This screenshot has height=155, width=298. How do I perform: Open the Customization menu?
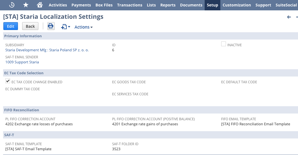point(237,5)
